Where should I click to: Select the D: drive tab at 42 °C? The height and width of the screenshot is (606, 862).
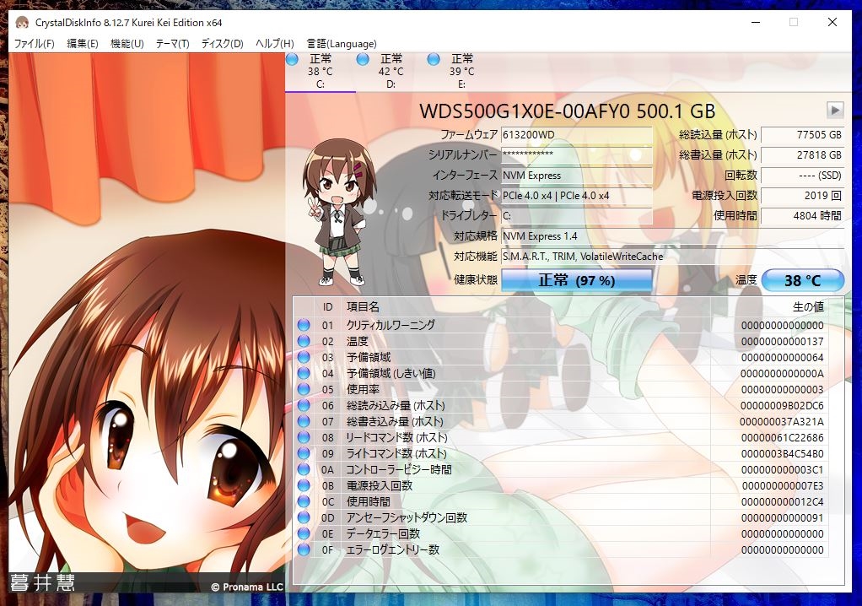[391, 71]
